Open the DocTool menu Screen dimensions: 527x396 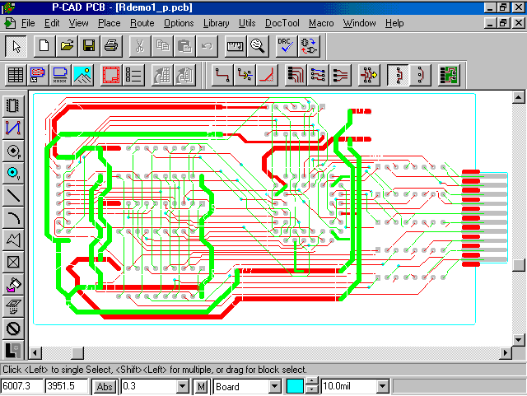[x=282, y=23]
